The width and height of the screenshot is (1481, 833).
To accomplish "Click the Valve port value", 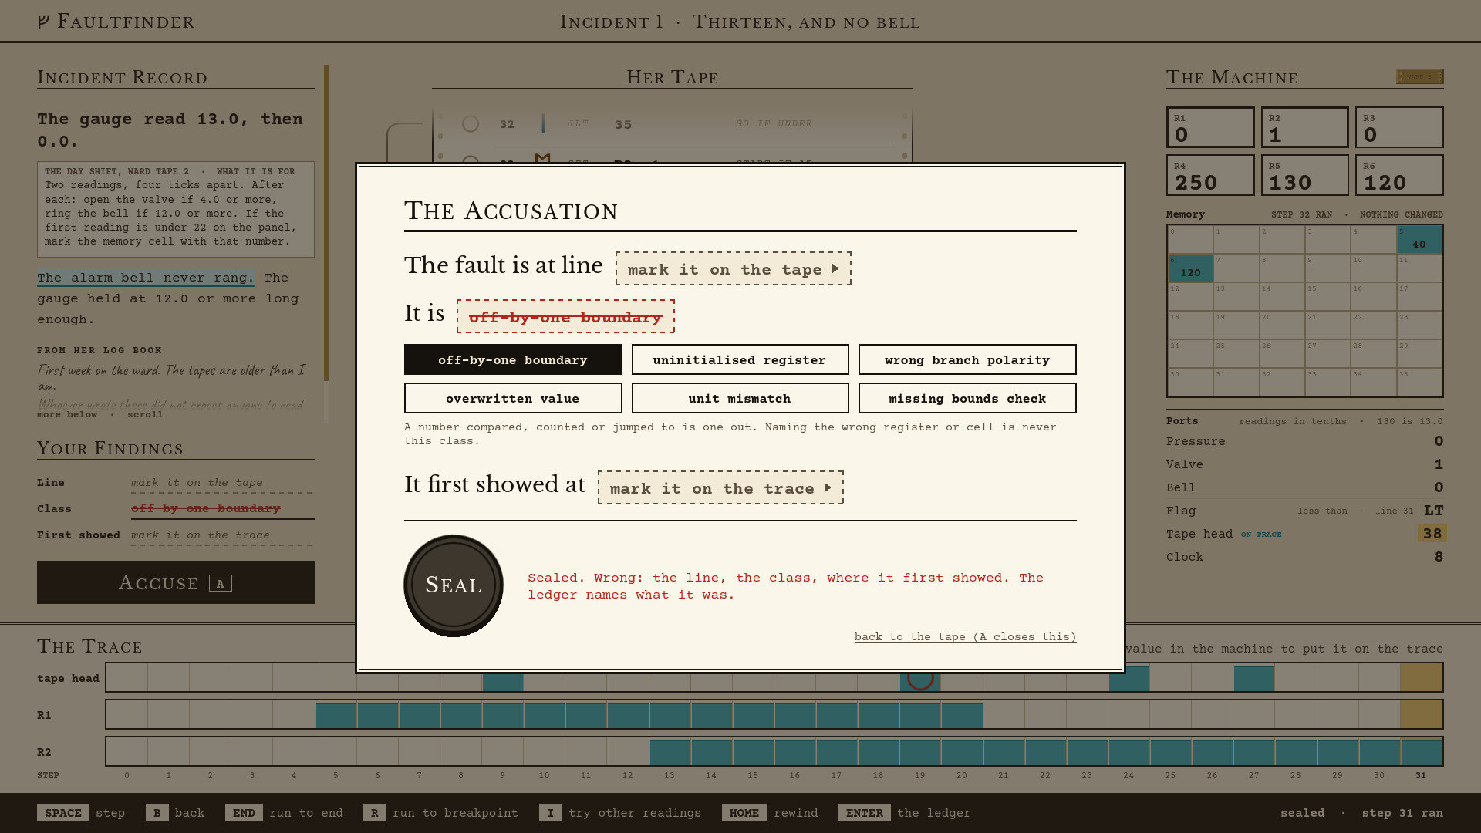I will (x=1439, y=464).
